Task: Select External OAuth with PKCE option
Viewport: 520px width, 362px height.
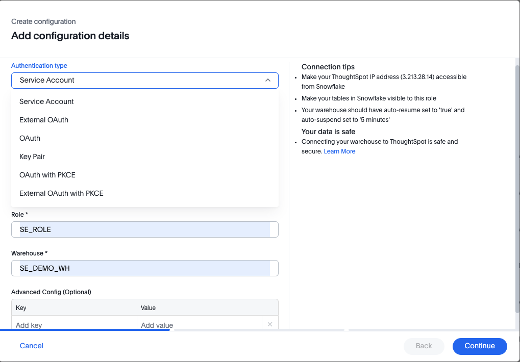Action: 145,193
